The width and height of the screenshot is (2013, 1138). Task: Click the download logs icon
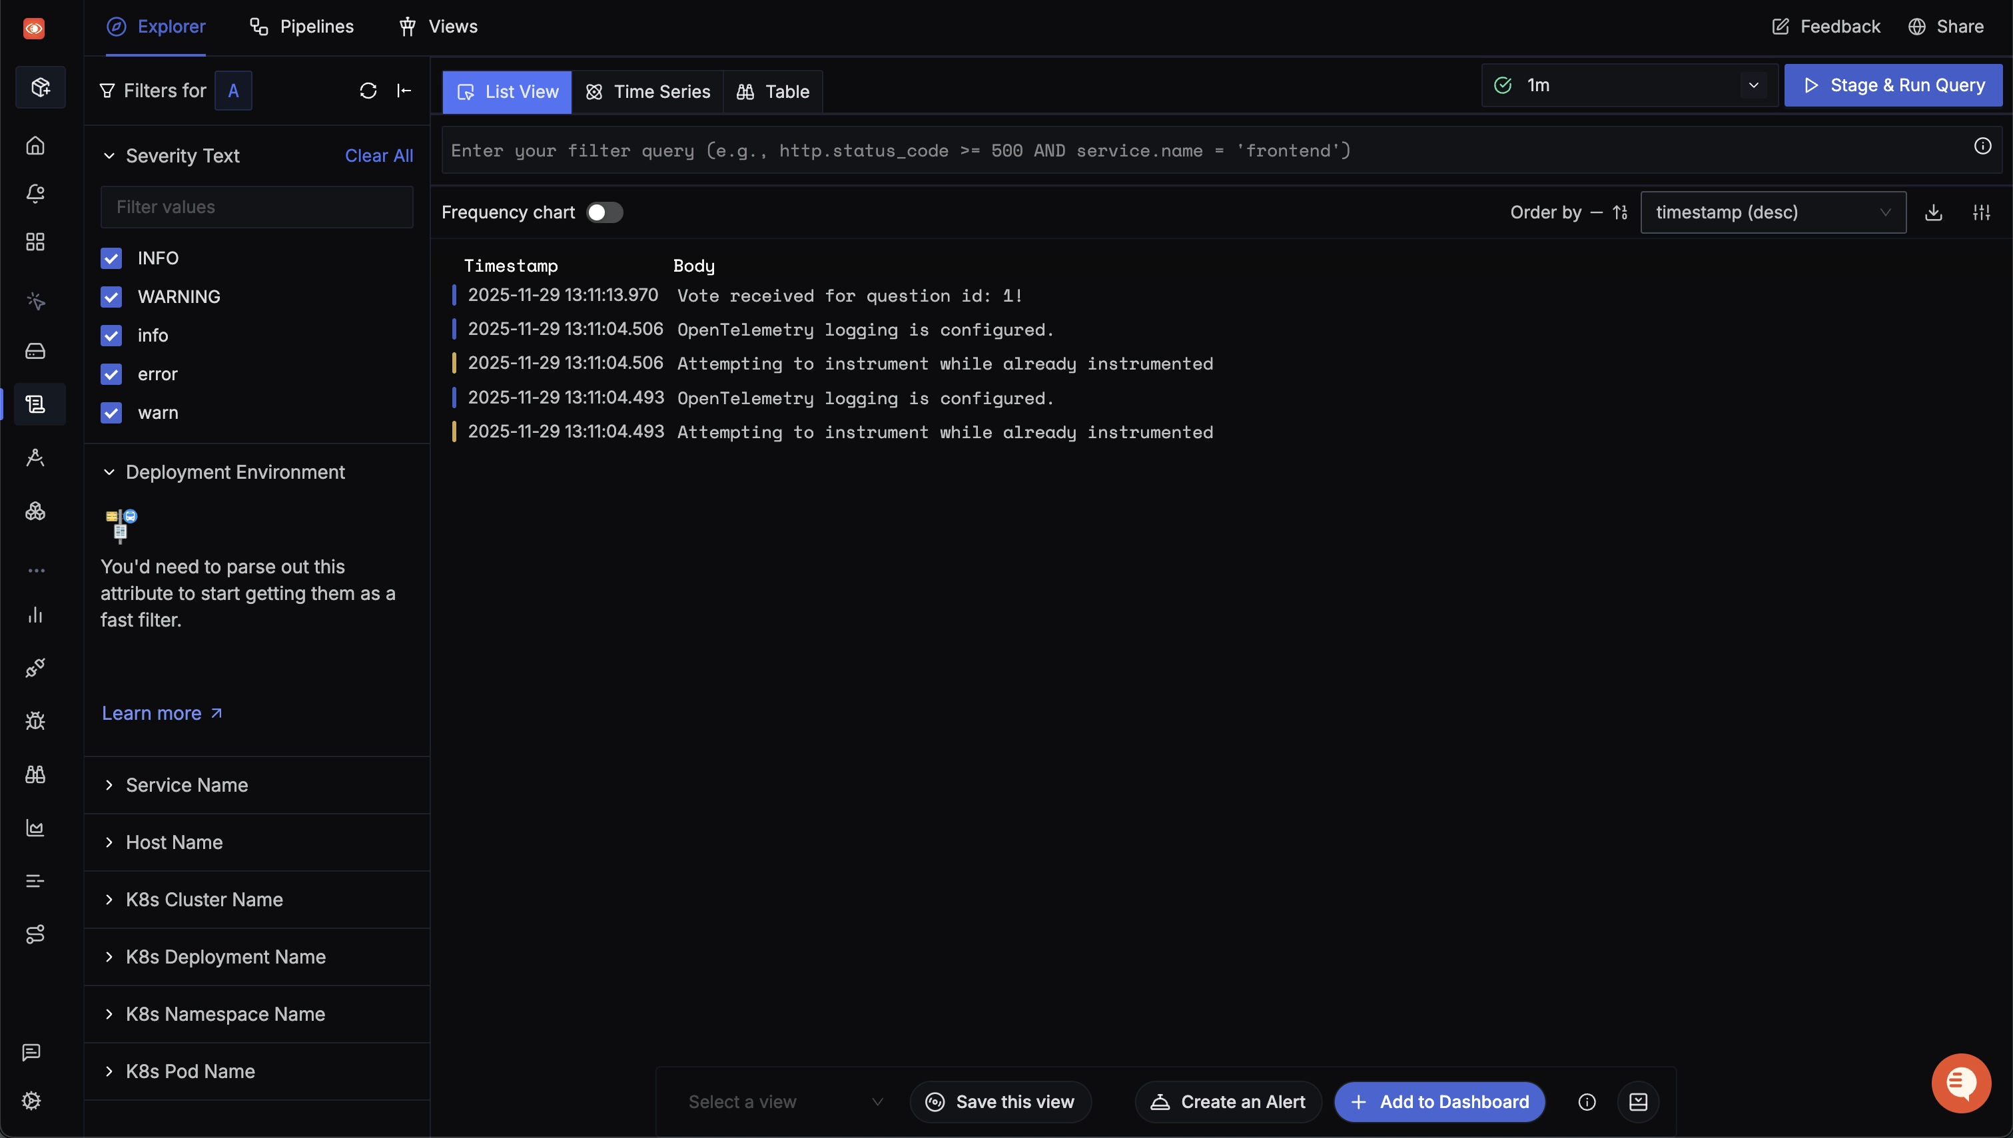pyautogui.click(x=1933, y=212)
